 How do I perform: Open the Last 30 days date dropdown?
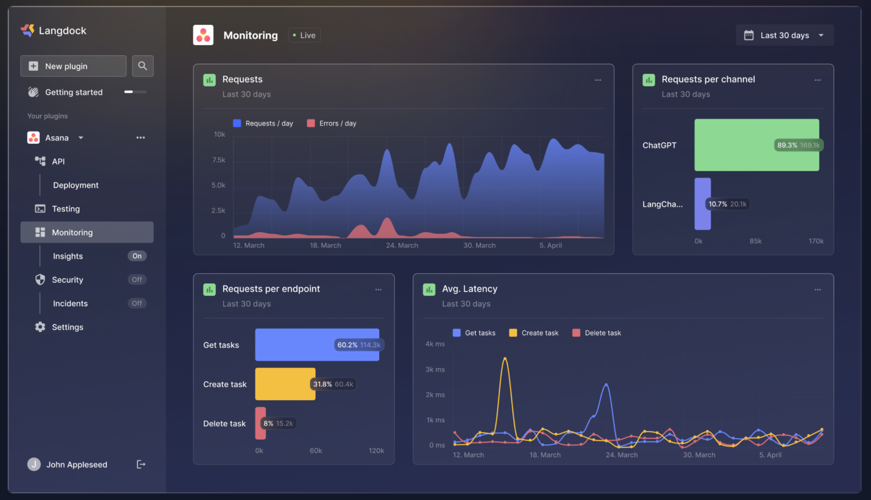[784, 35]
